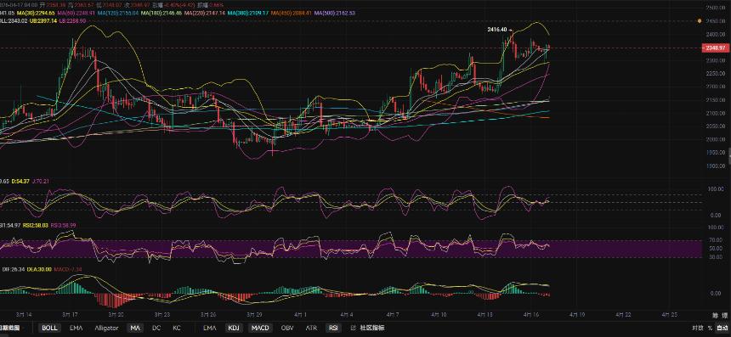Toggle the MACD sub-chart indicator

(260, 328)
